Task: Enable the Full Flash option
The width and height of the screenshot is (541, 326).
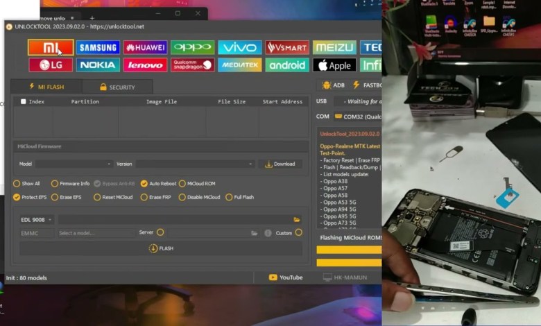Action: tap(229, 197)
